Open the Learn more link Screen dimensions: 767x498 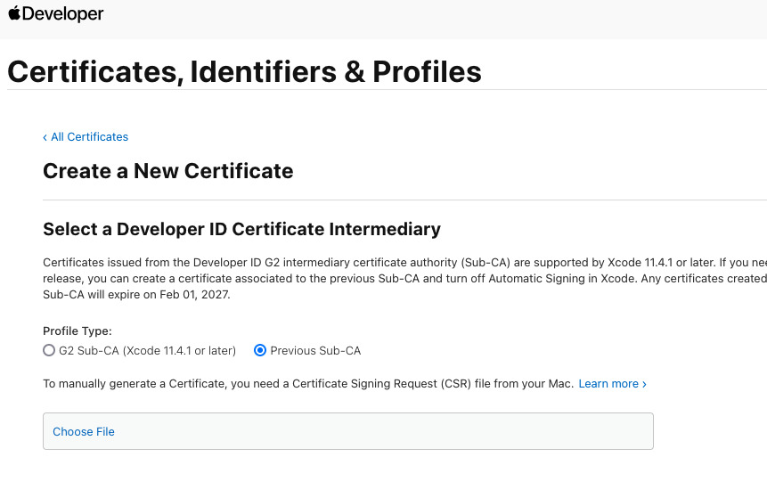[x=612, y=384]
